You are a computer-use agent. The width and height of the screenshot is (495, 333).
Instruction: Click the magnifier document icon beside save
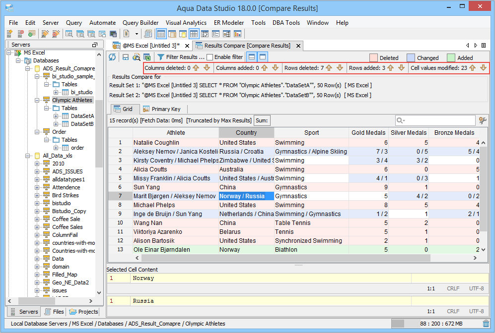pos(136,57)
